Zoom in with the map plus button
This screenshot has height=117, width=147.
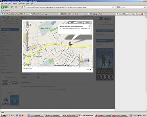27,30
